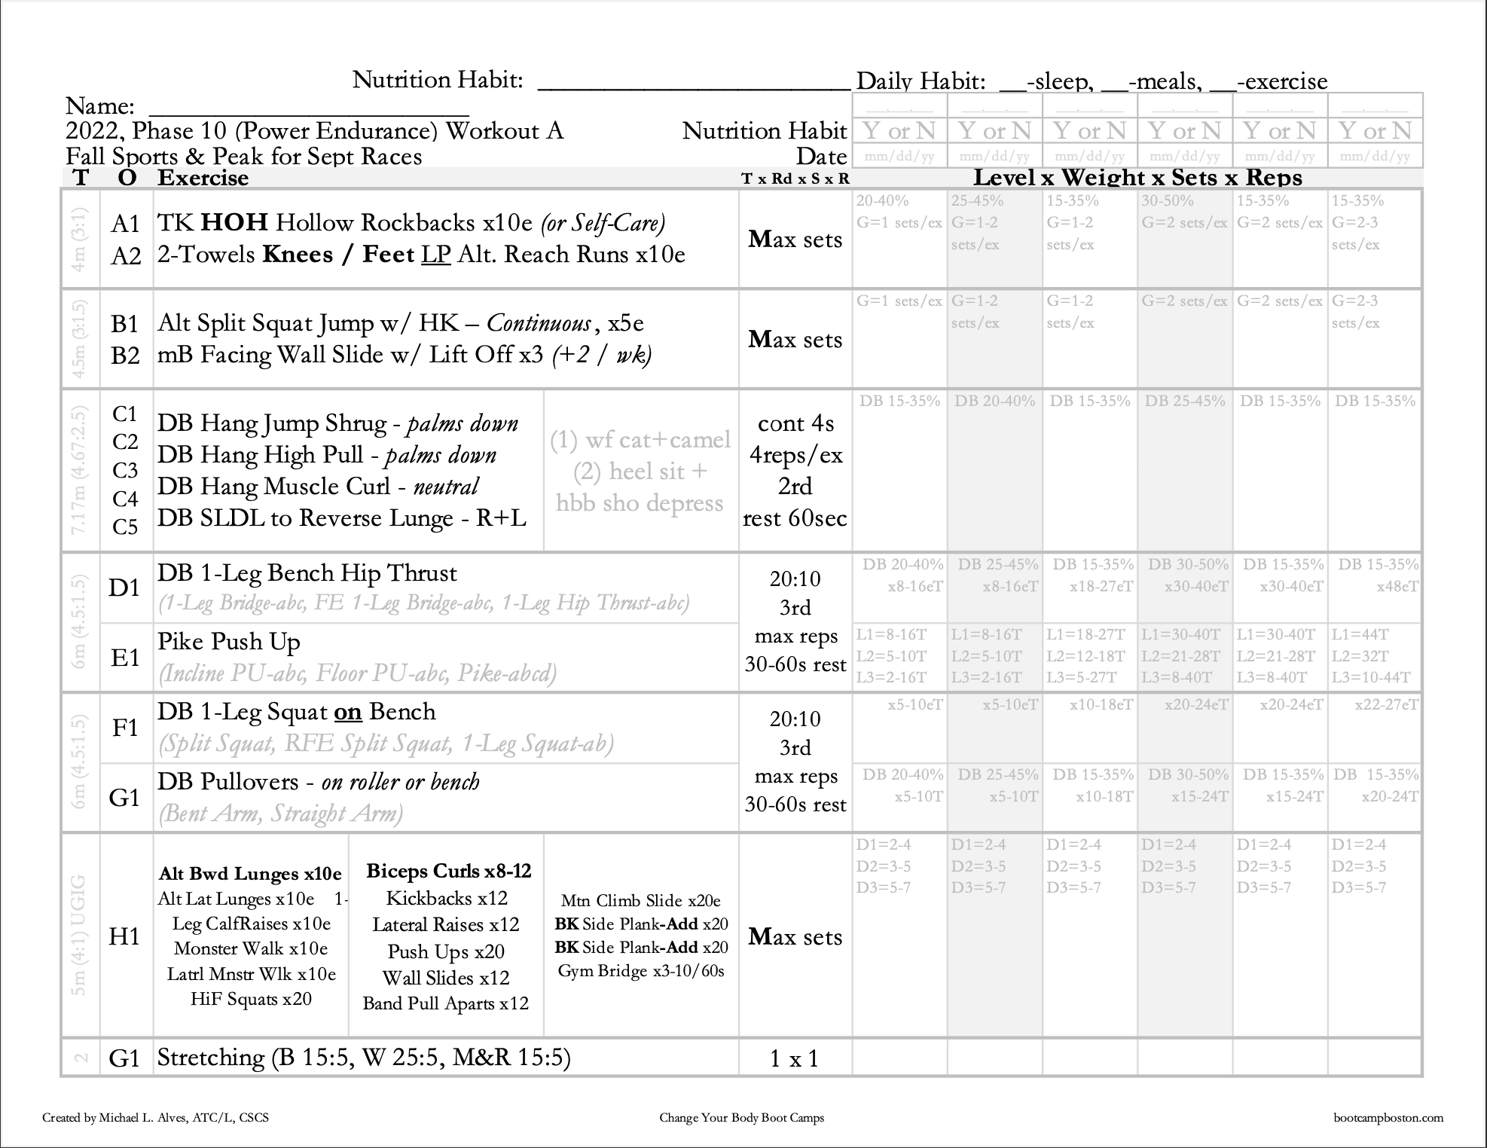
Task: Click the 'C3' row label
Action: (125, 471)
